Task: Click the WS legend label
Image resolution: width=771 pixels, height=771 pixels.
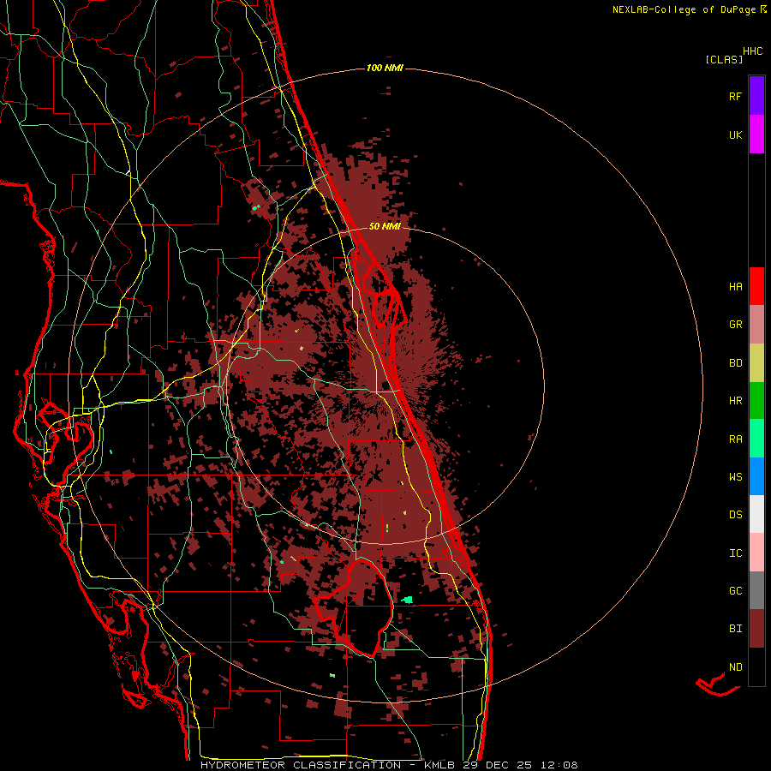Action: pyautogui.click(x=735, y=476)
